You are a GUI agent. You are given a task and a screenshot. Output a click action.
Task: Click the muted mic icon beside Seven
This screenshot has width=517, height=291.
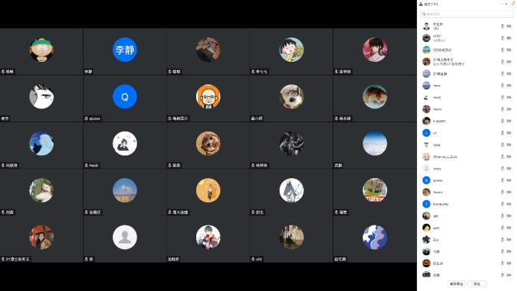[502, 192]
